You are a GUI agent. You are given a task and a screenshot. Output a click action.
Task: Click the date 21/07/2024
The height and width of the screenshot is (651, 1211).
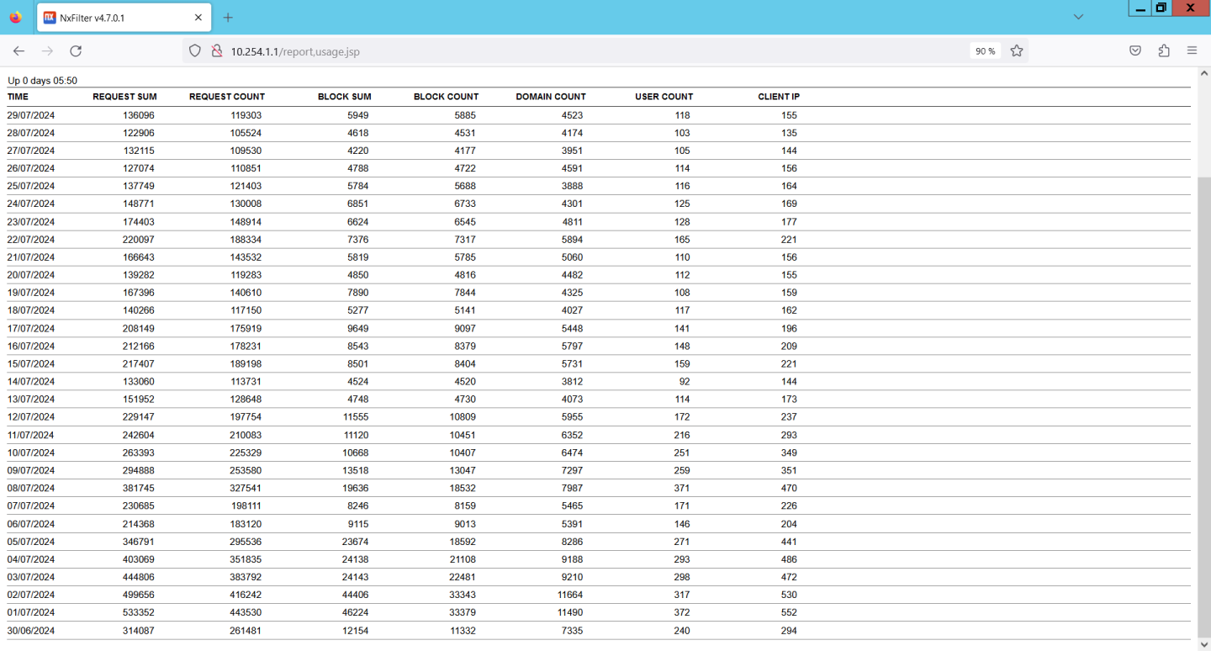pos(31,257)
